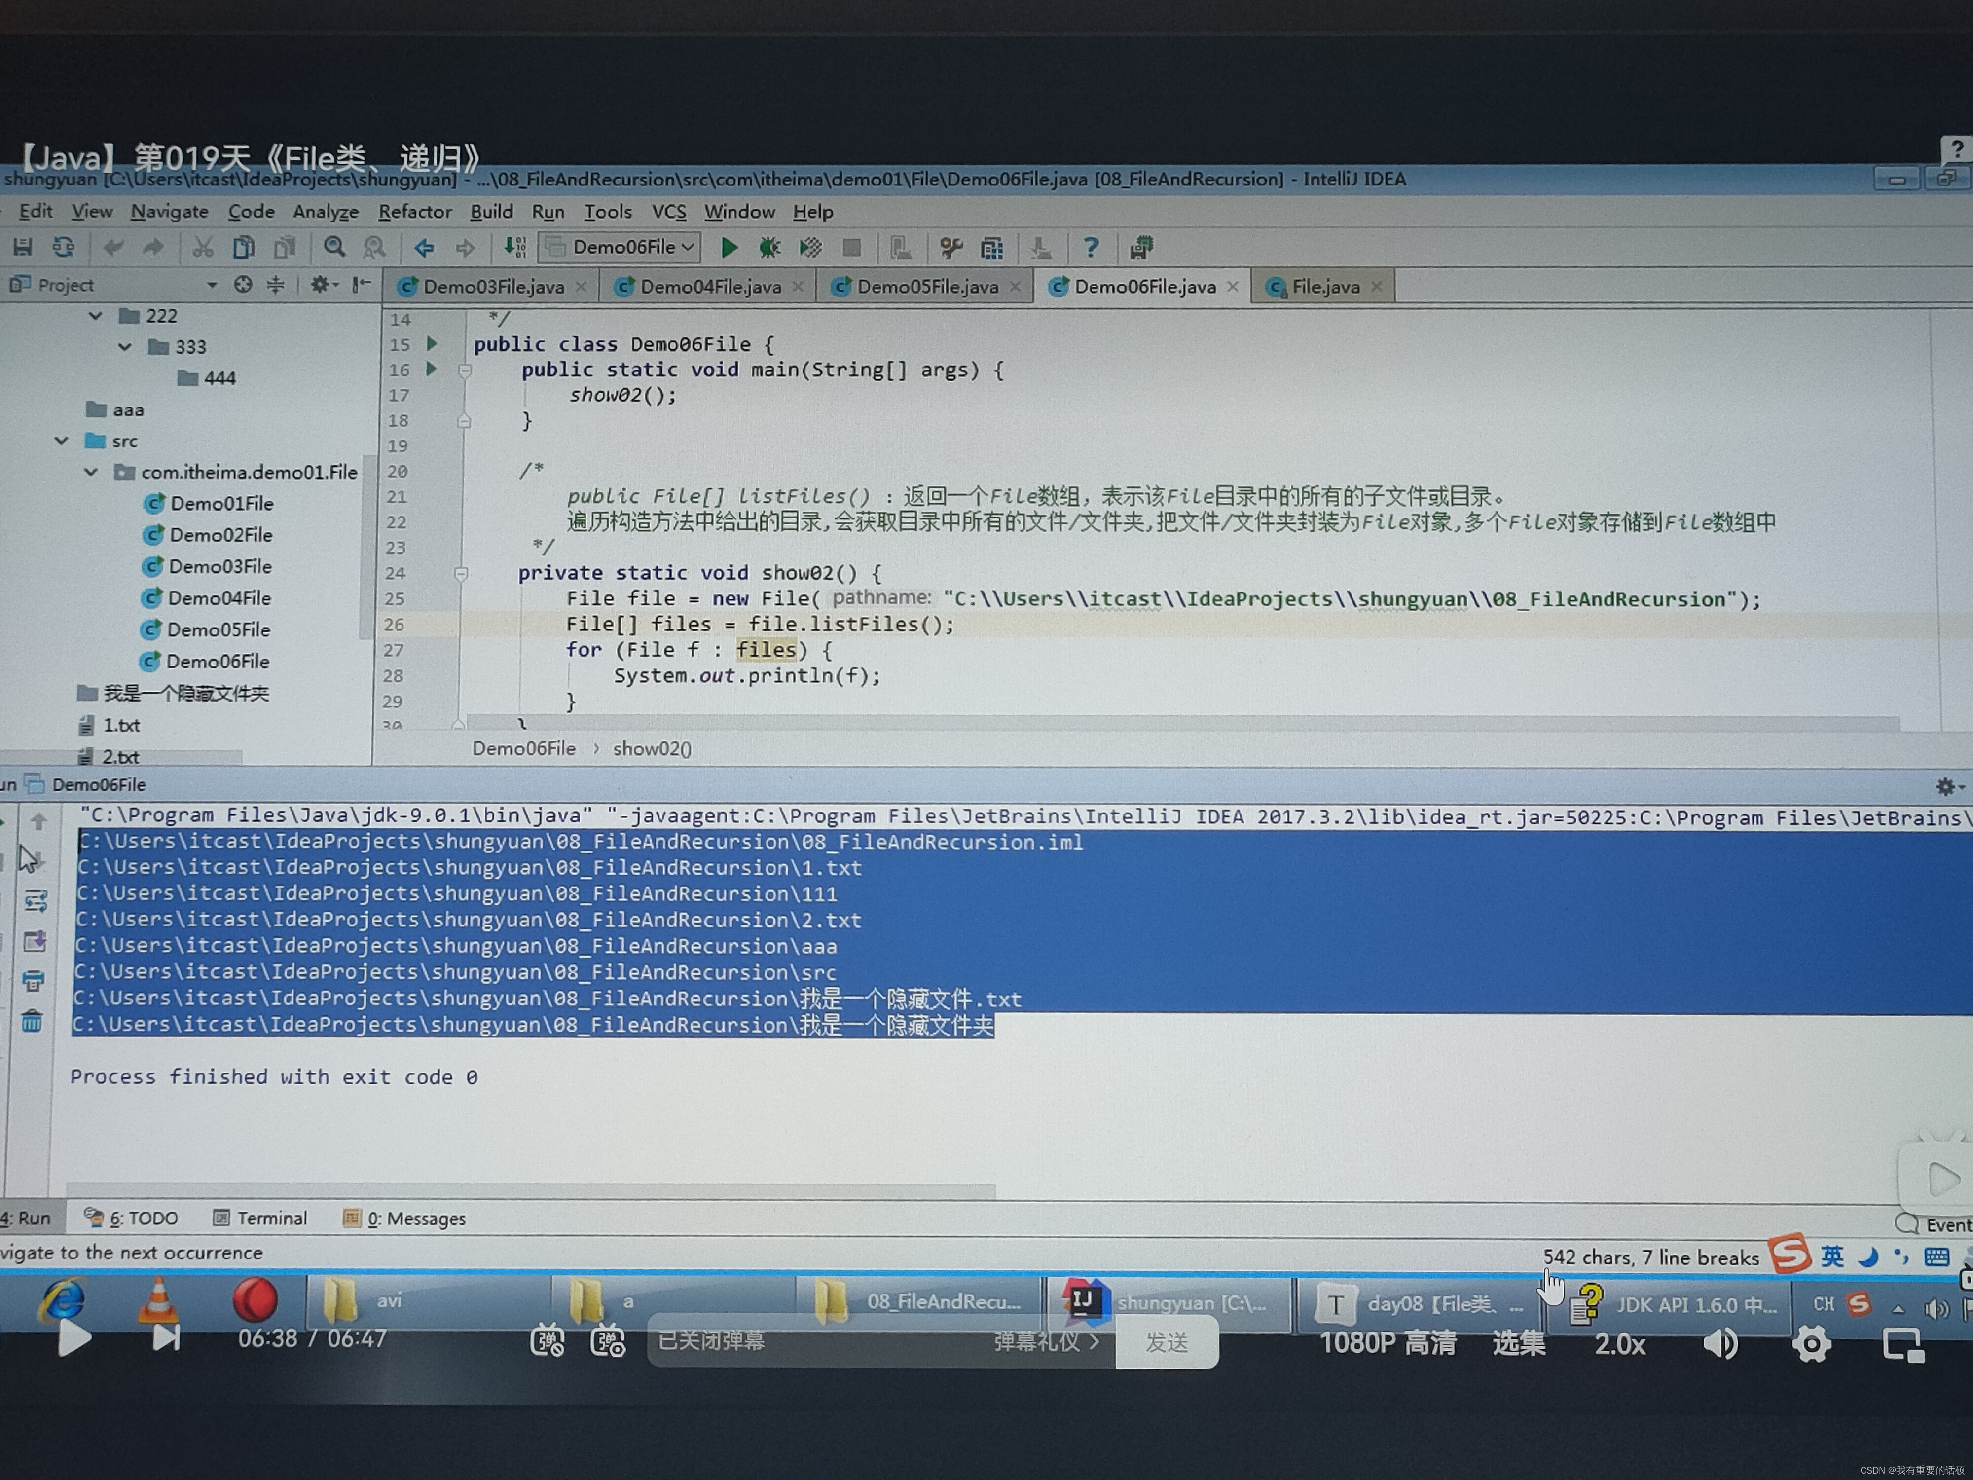Toggle the danmaku settings icon
This screenshot has height=1480, width=1973.
click(608, 1341)
